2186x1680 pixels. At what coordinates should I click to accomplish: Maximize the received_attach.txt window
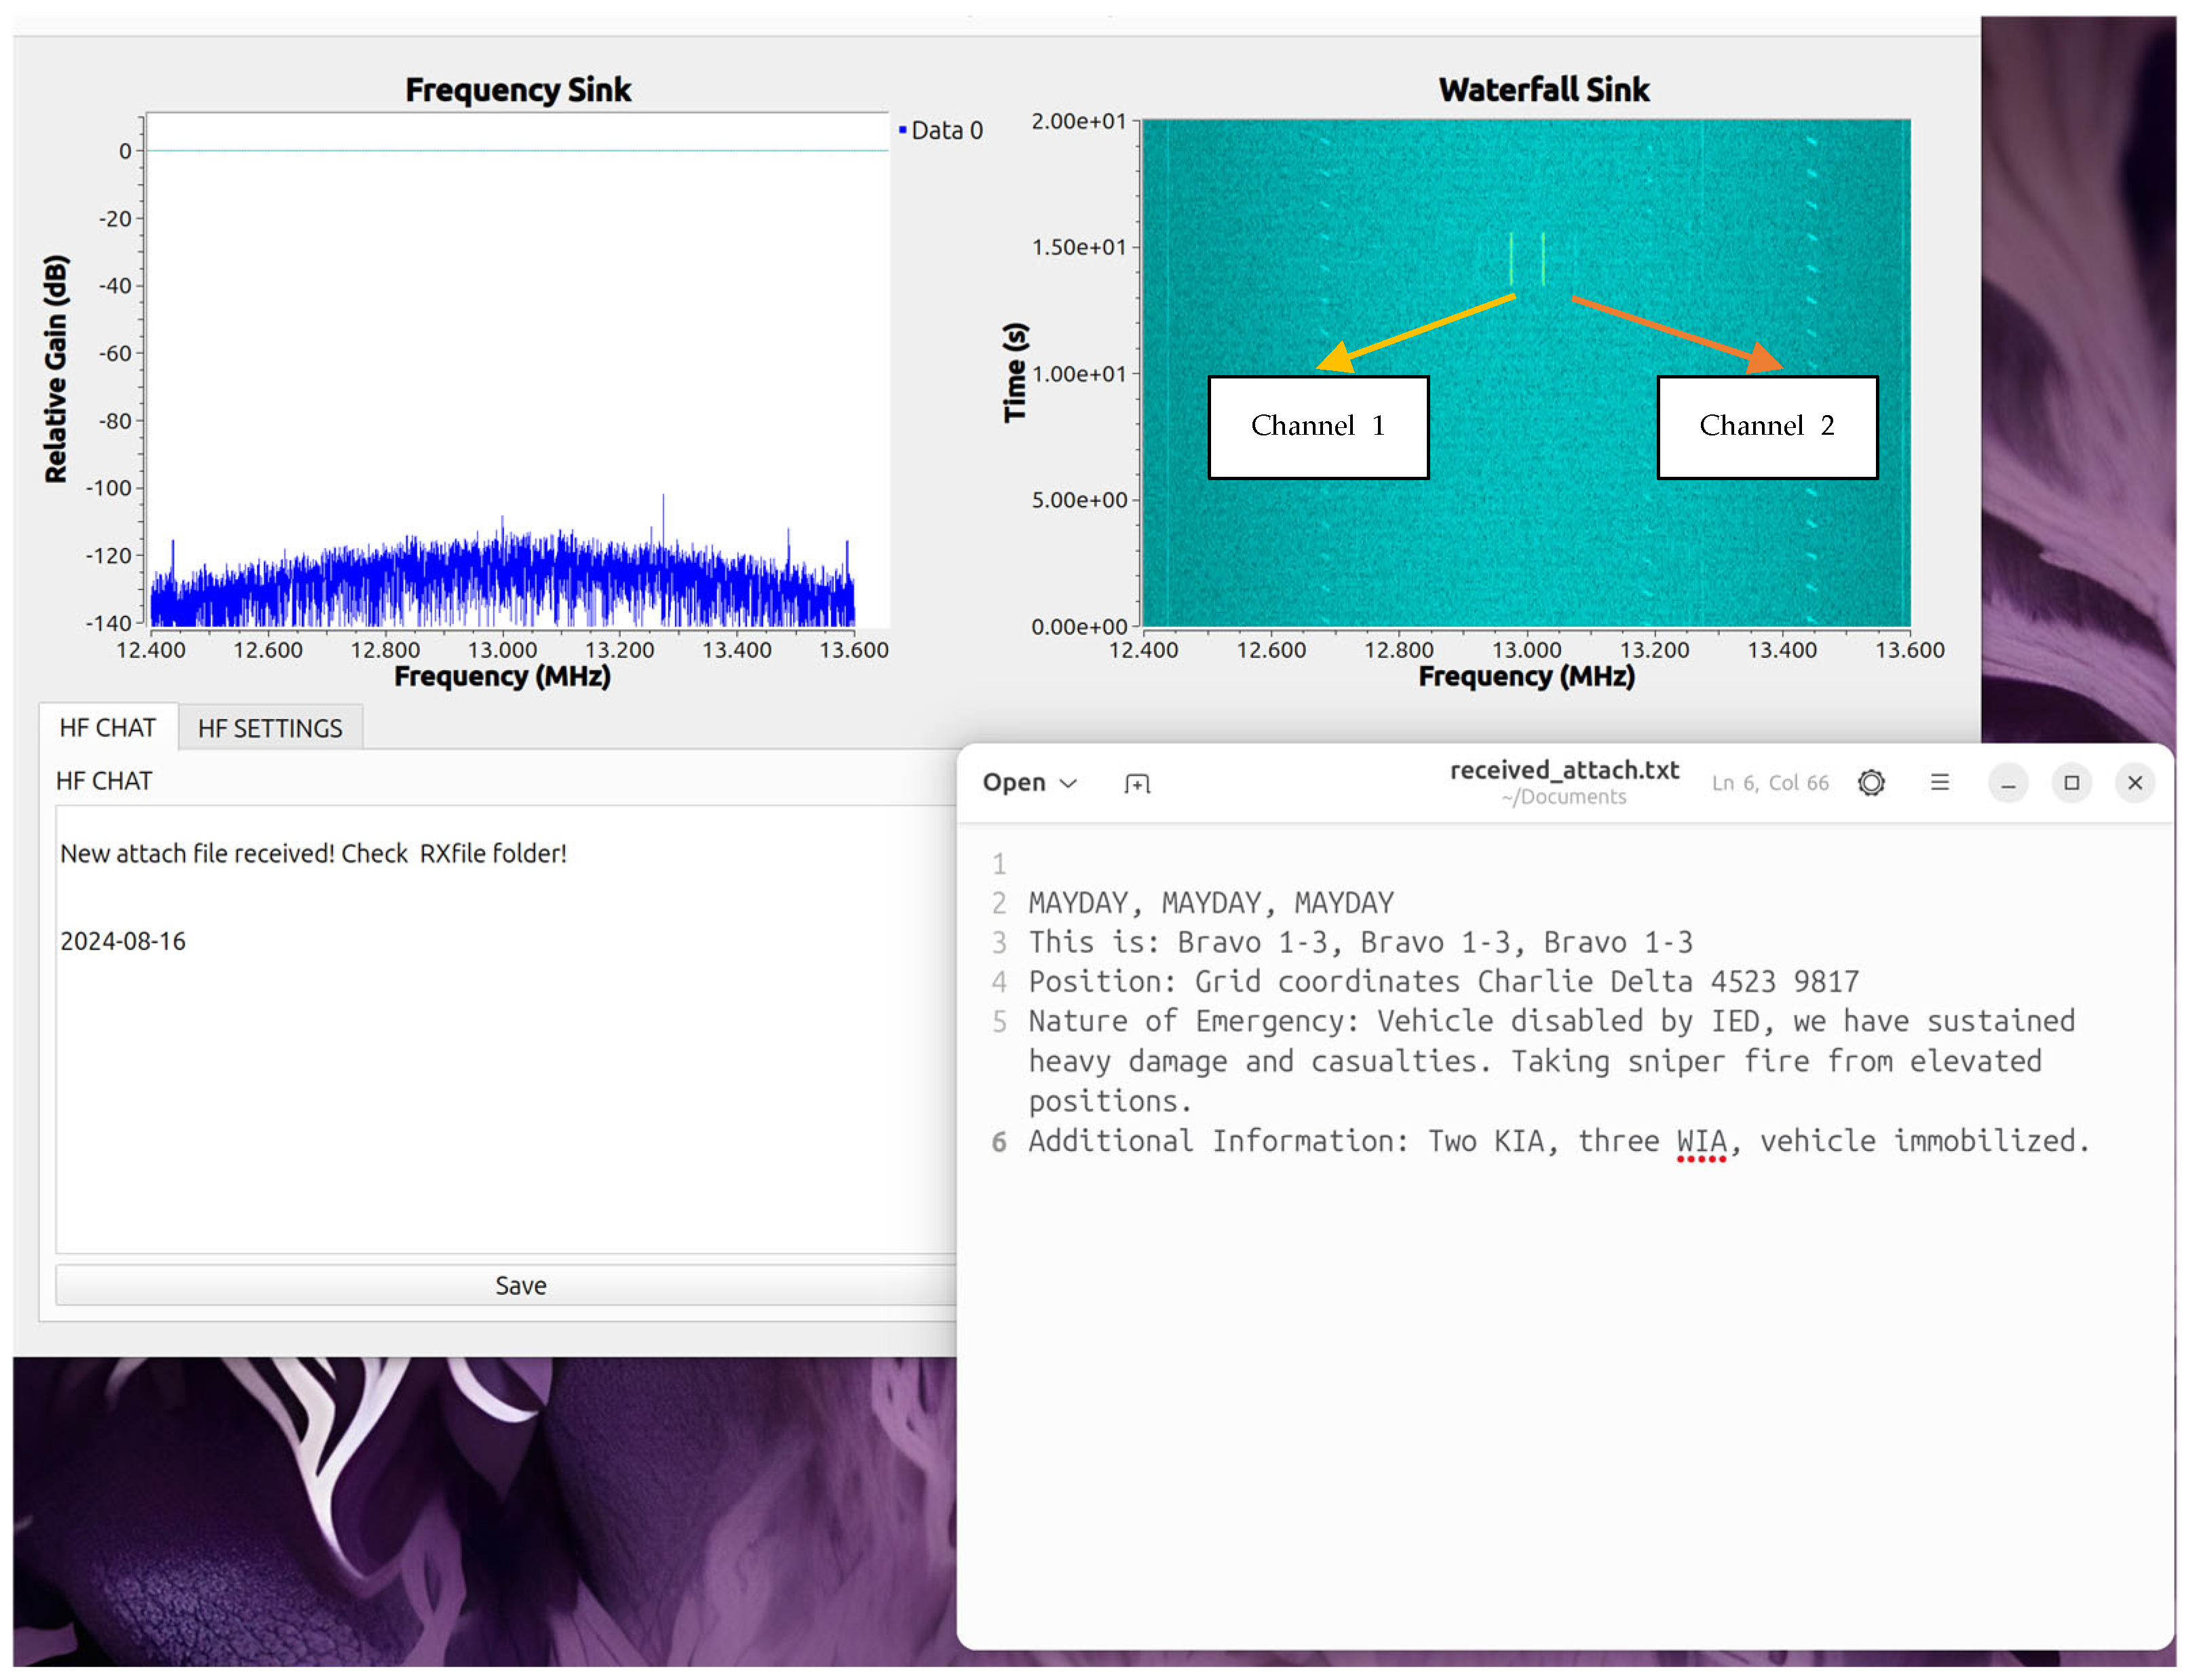click(2071, 782)
